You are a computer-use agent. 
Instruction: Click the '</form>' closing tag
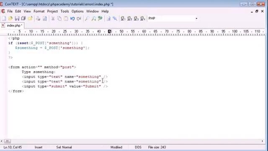pyautogui.click(x=16, y=91)
